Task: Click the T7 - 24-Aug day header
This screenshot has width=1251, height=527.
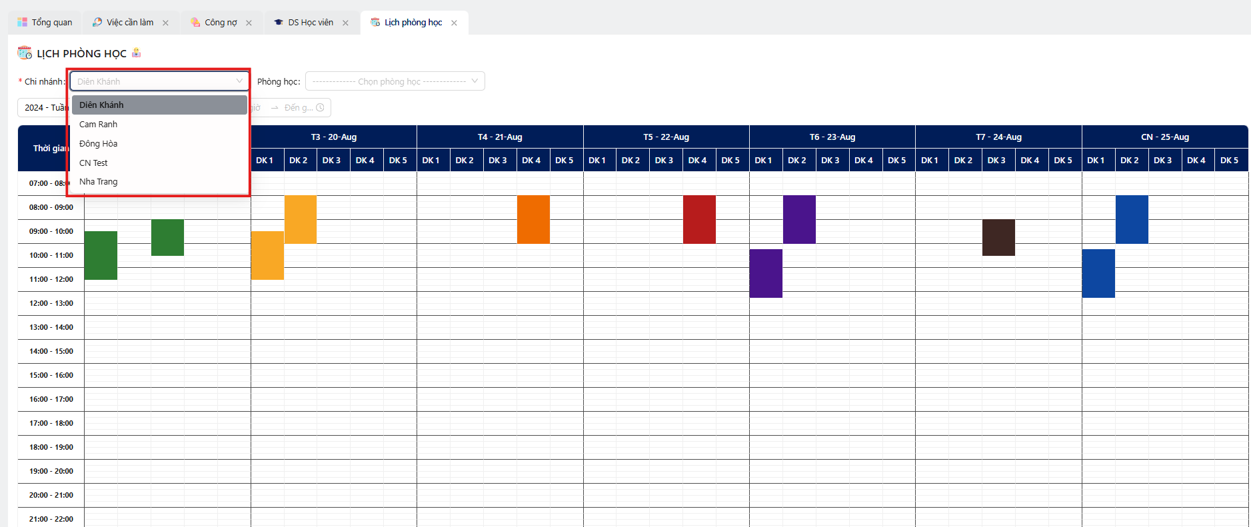Action: pos(998,137)
